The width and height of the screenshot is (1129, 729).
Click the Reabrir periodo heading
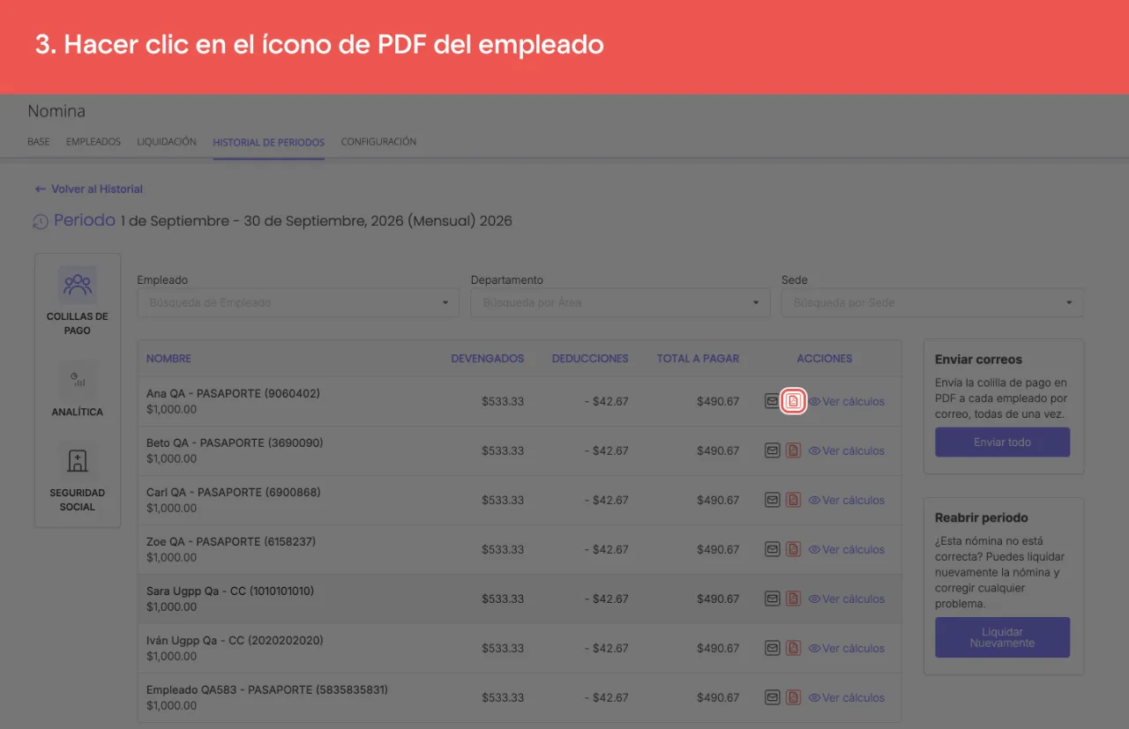pyautogui.click(x=982, y=517)
